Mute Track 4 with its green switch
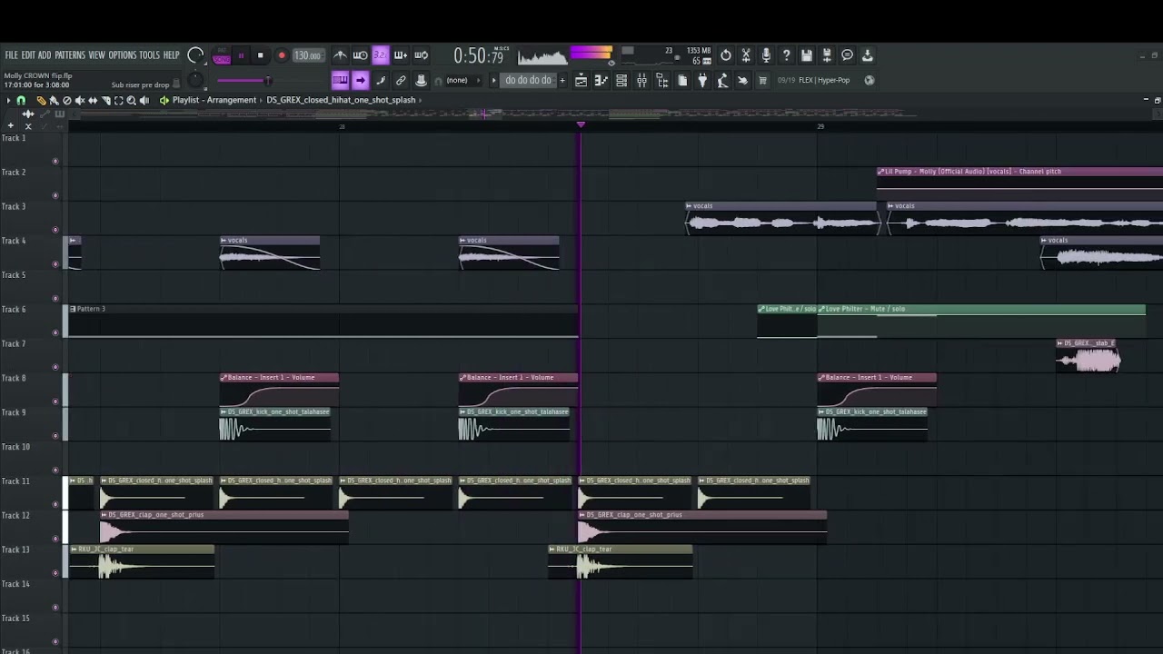The height and width of the screenshot is (654, 1163). coord(55,264)
